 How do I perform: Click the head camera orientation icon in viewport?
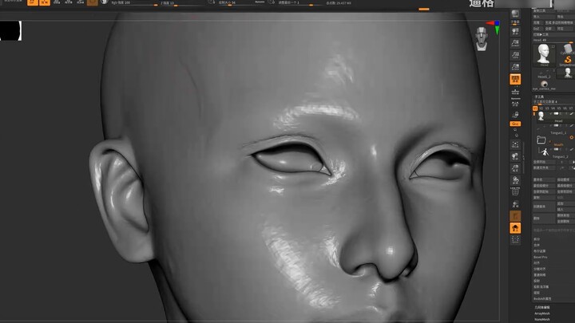point(482,37)
